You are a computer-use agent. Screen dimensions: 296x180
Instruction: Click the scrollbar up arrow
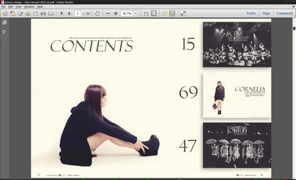(x=294, y=19)
